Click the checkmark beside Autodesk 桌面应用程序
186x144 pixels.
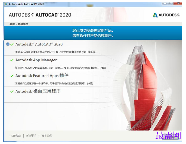[x=12, y=91]
